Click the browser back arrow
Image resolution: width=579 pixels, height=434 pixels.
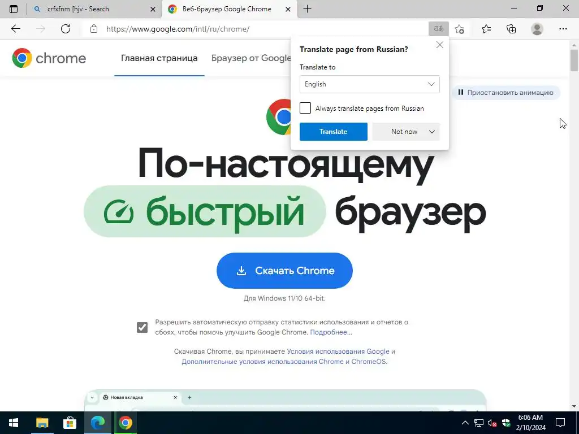[15, 29]
